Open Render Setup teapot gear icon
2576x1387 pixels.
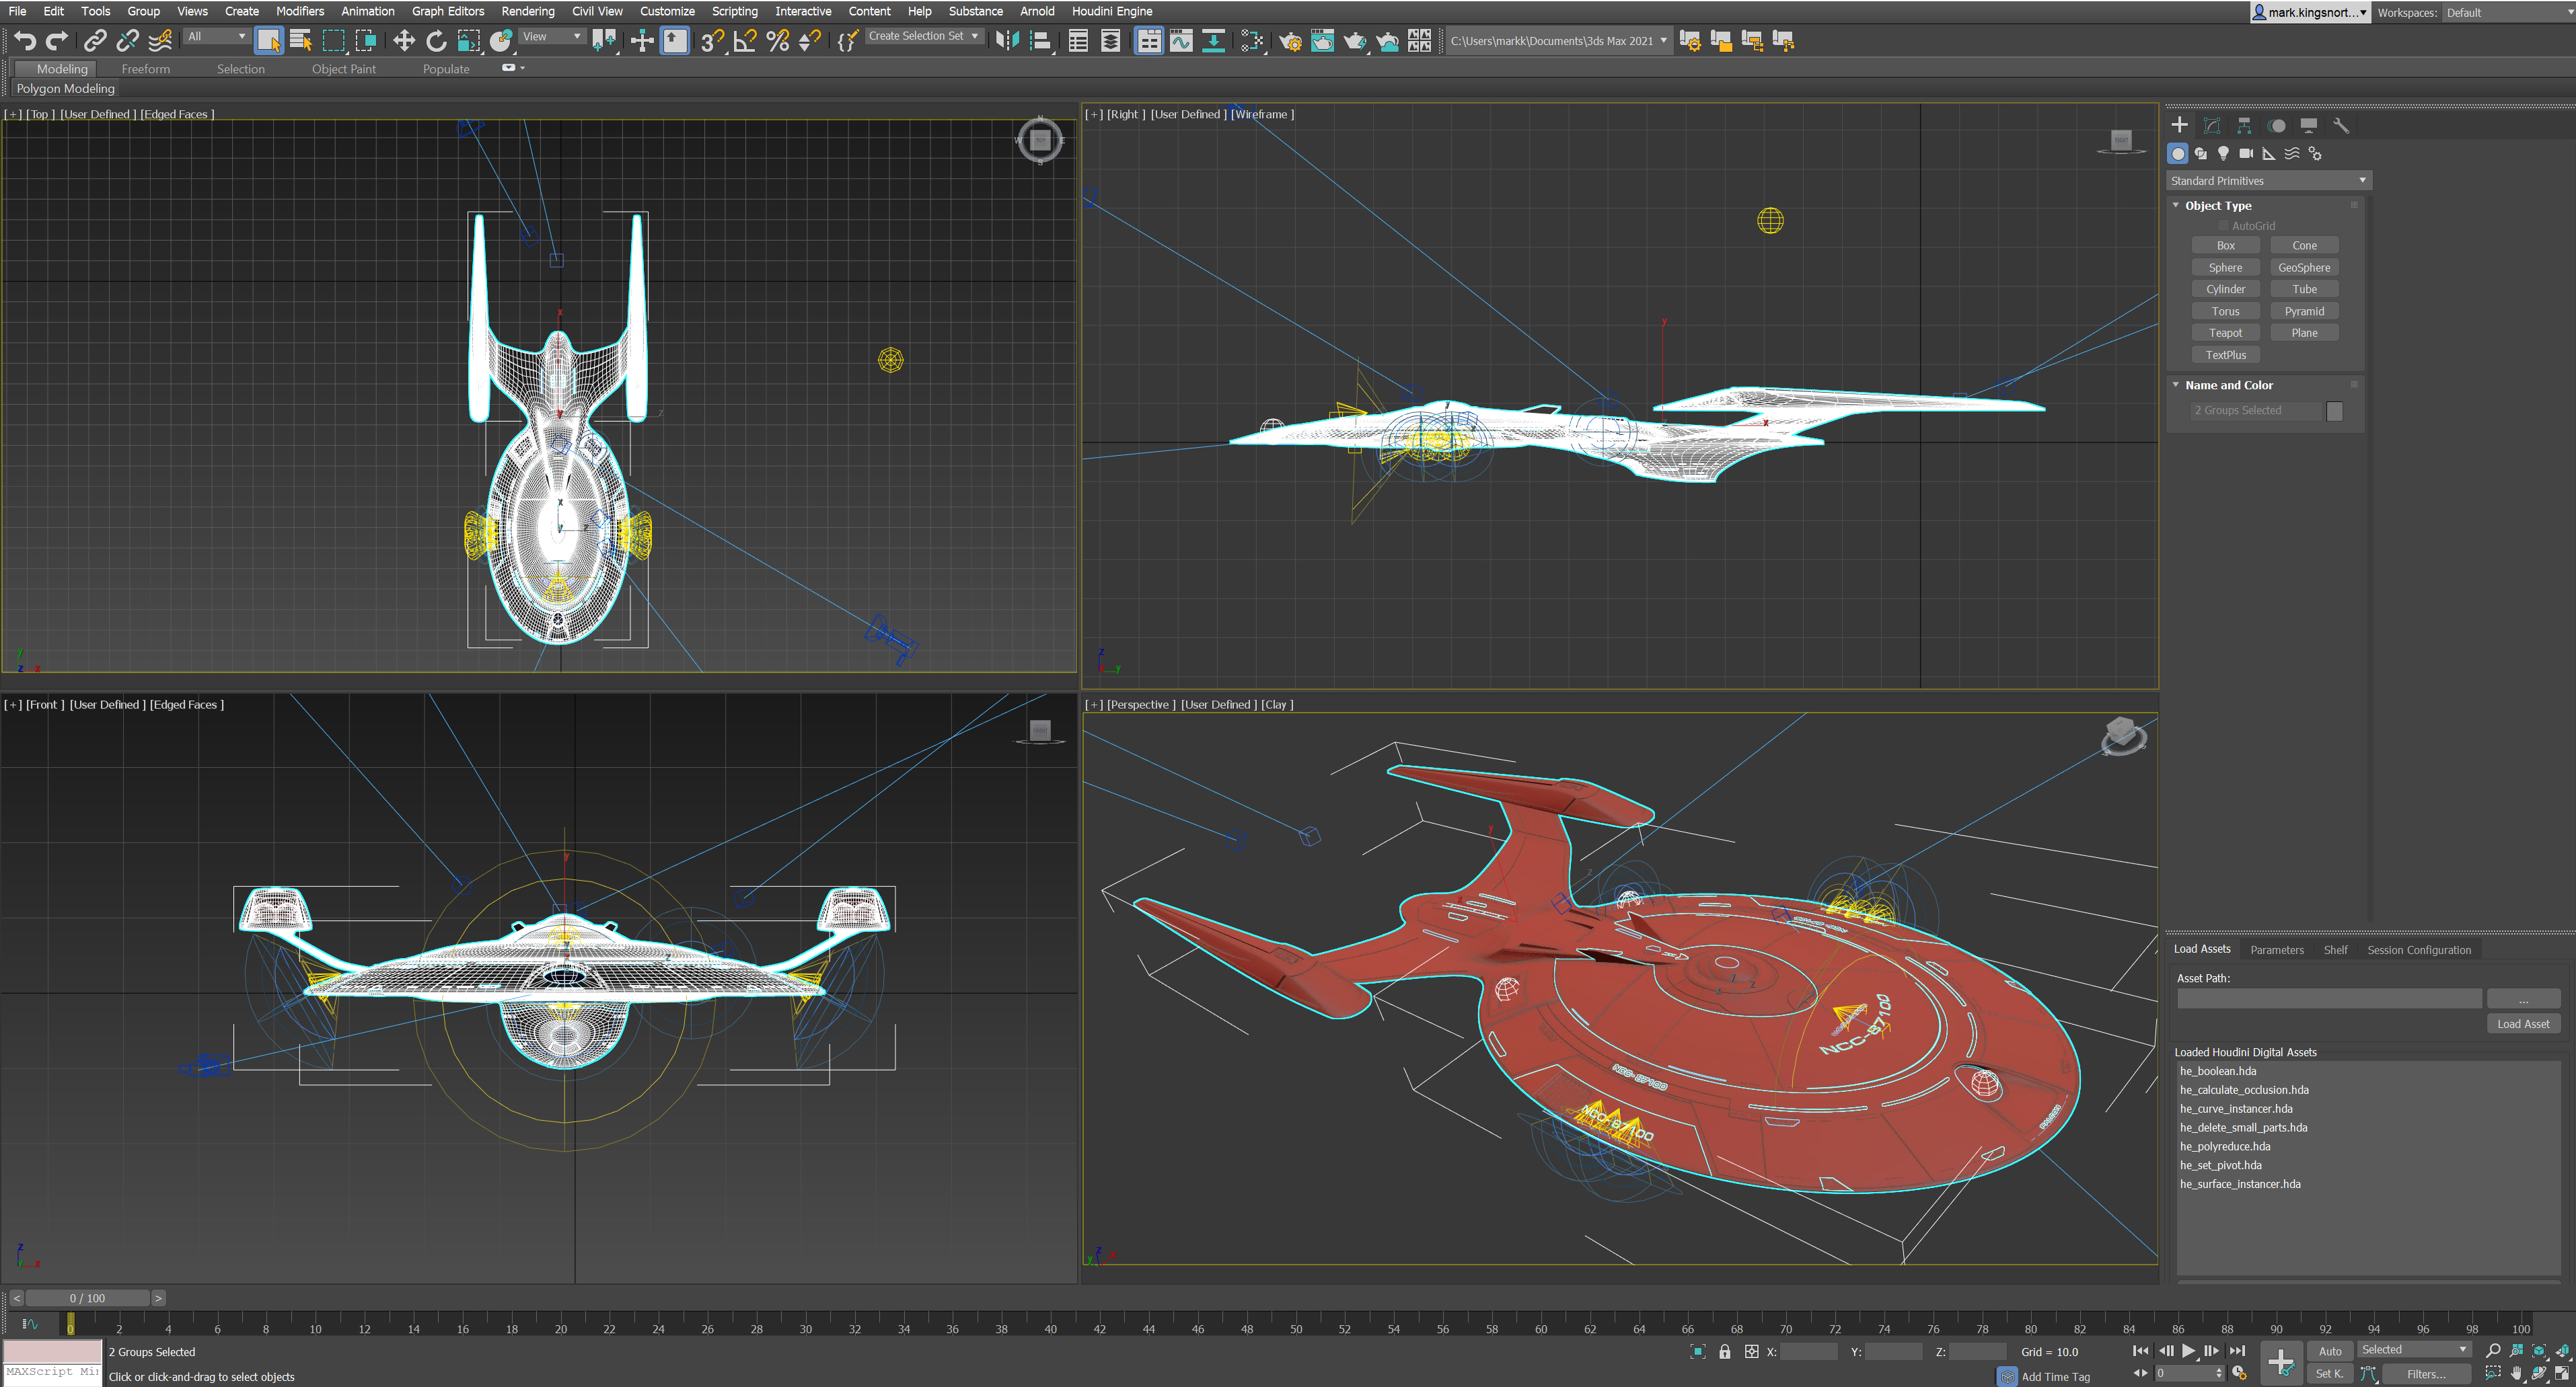click(1290, 41)
